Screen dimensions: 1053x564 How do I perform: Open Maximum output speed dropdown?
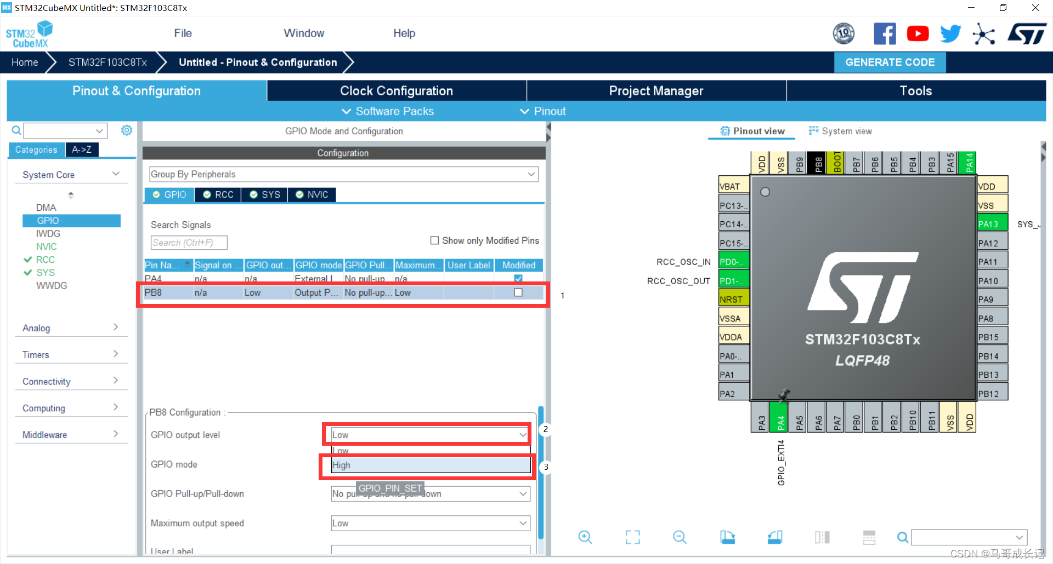pyautogui.click(x=431, y=523)
